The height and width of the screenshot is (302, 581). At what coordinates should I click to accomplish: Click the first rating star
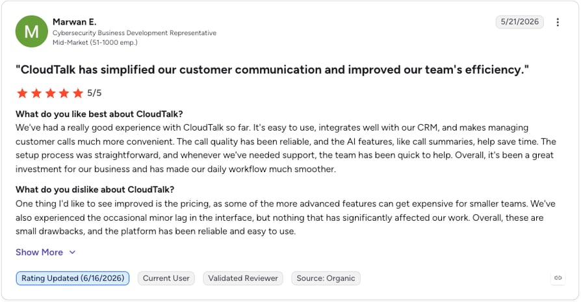pyautogui.click(x=22, y=93)
